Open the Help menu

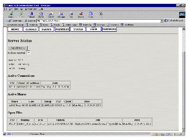41,9
